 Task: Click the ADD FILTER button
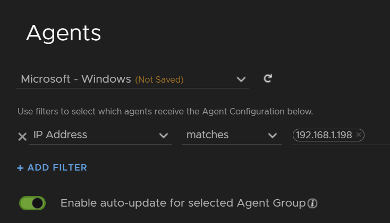click(52, 168)
